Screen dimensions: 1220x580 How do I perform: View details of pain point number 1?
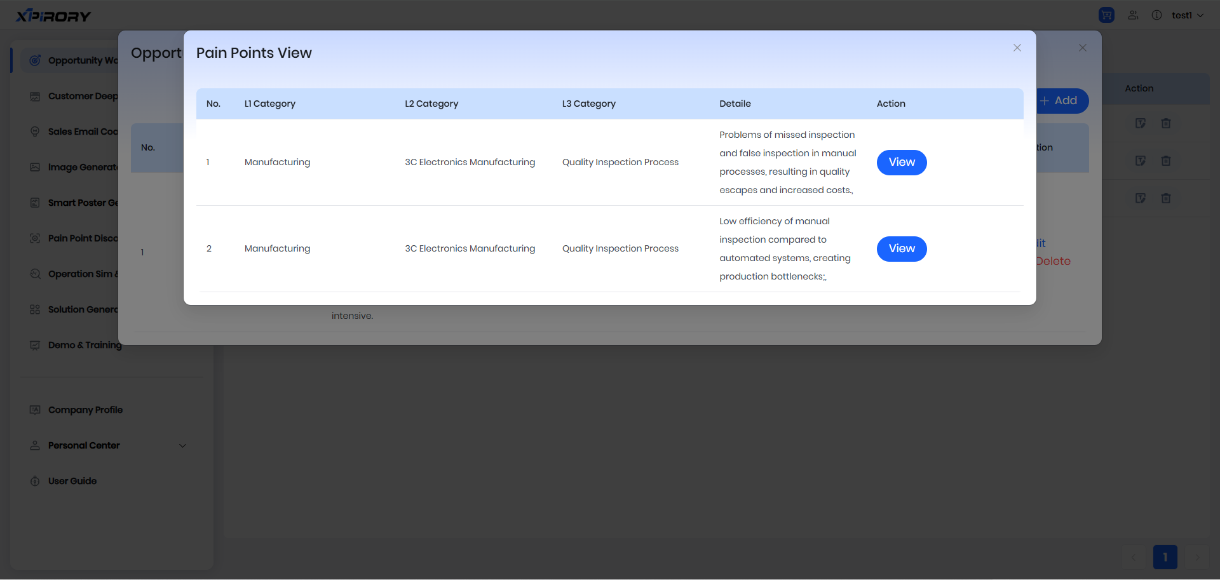point(901,163)
